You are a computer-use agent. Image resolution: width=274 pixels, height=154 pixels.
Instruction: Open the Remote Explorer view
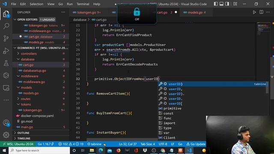[6, 88]
